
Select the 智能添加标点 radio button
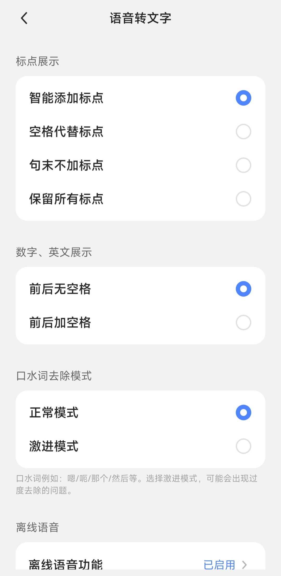tap(243, 98)
